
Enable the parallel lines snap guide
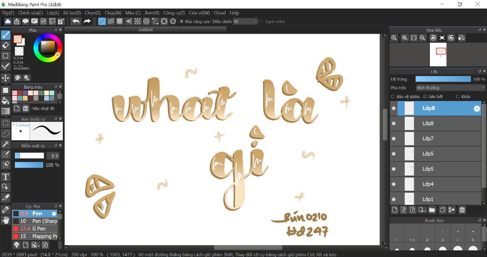pos(111,21)
